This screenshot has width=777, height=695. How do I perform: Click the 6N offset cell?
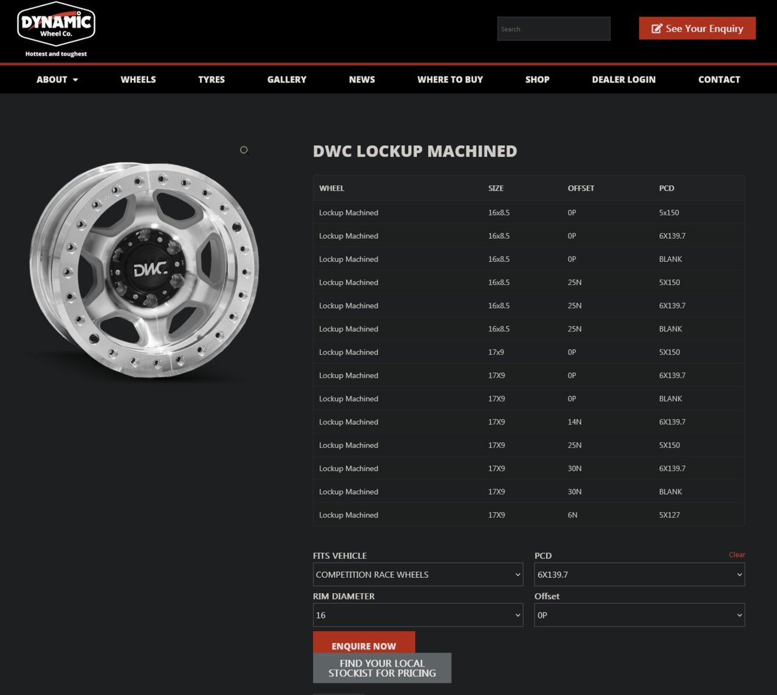point(572,515)
